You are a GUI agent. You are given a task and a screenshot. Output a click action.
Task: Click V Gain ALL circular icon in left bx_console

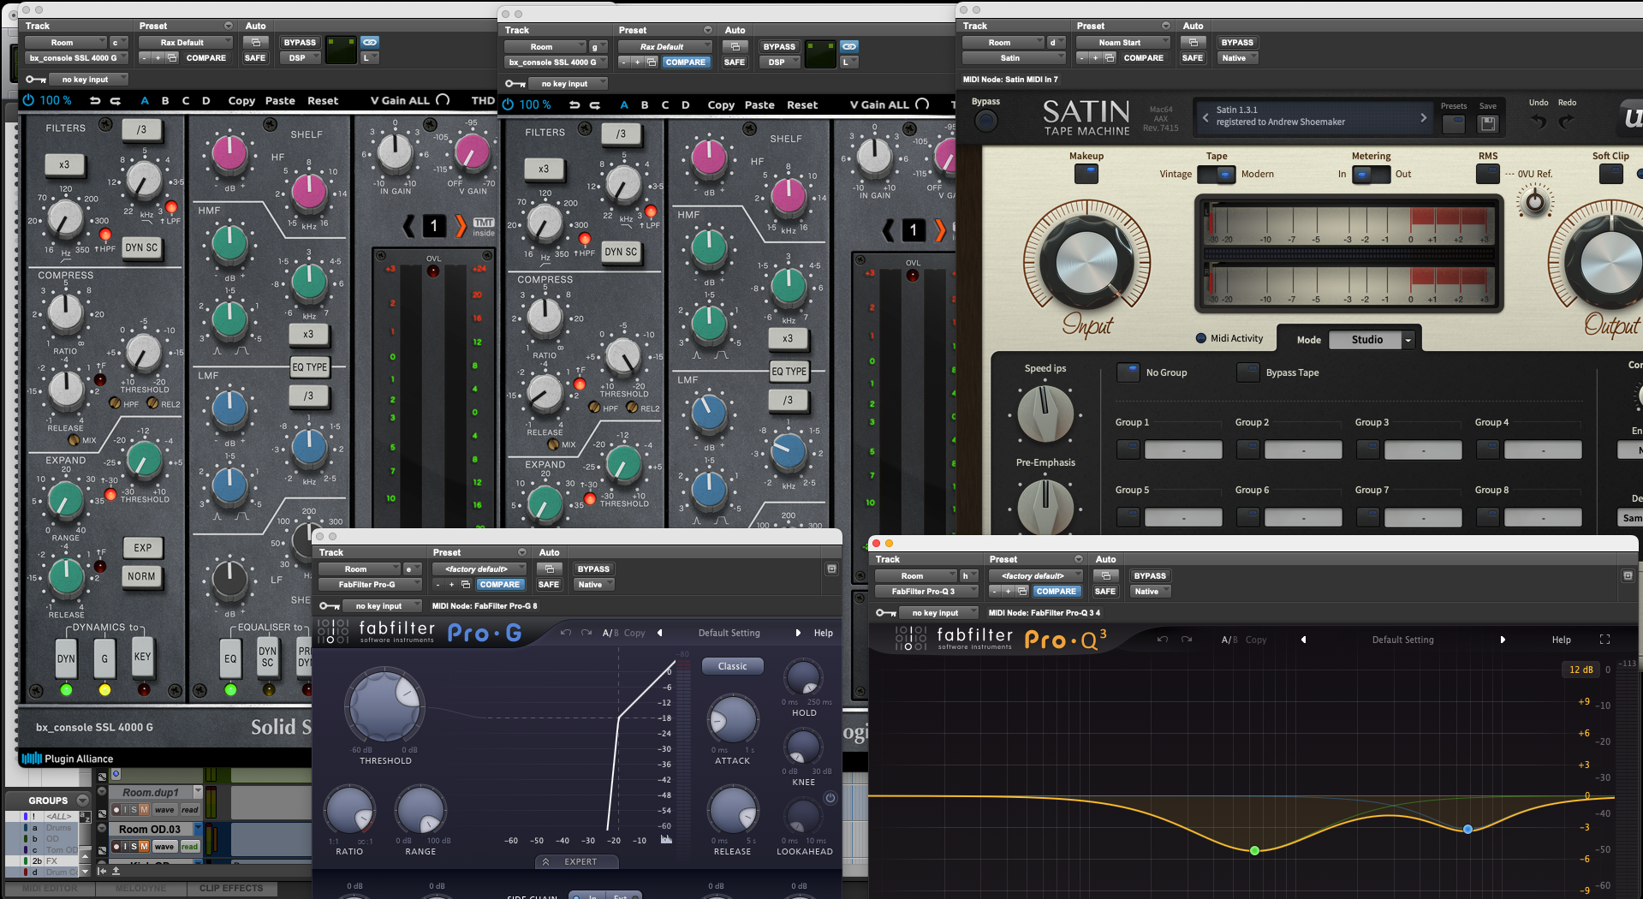[443, 100]
